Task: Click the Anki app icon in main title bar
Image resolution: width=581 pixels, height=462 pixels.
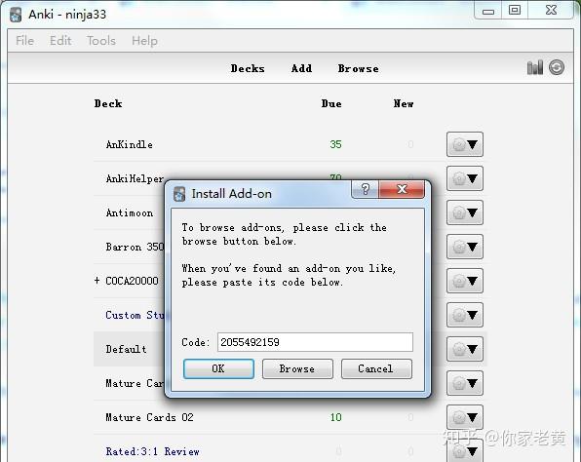Action: pos(16,15)
